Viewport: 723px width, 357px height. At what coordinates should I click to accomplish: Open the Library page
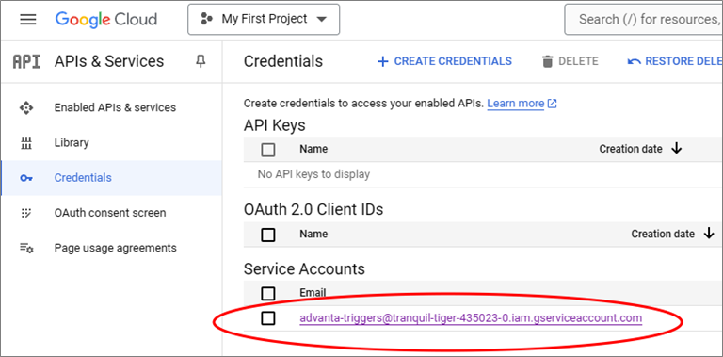click(x=72, y=142)
